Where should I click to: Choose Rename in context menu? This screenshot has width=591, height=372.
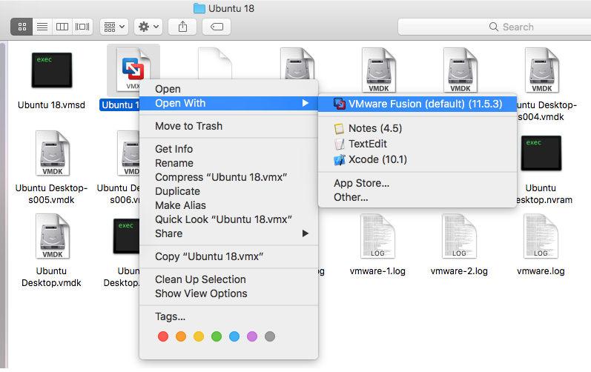(228, 163)
